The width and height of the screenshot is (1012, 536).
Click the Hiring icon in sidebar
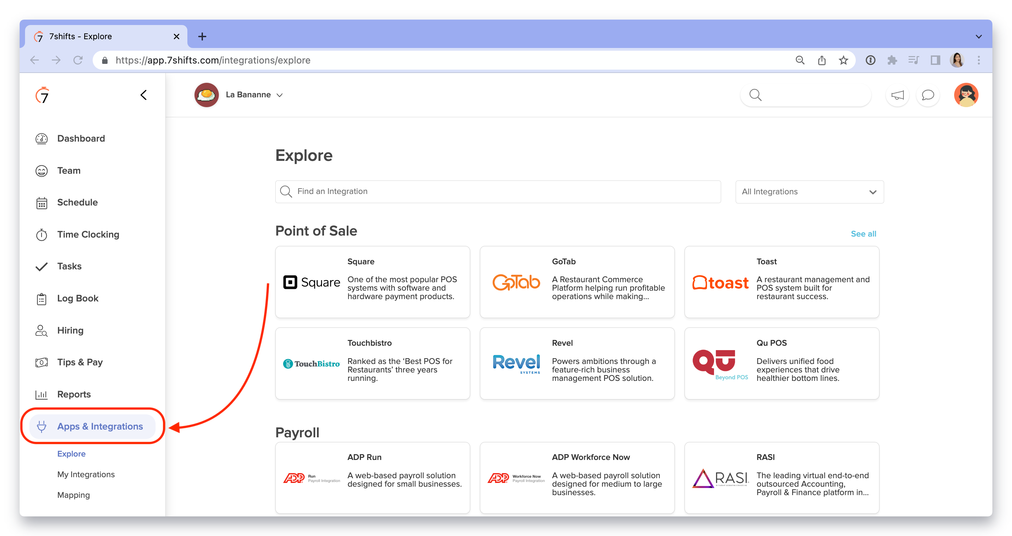(42, 331)
